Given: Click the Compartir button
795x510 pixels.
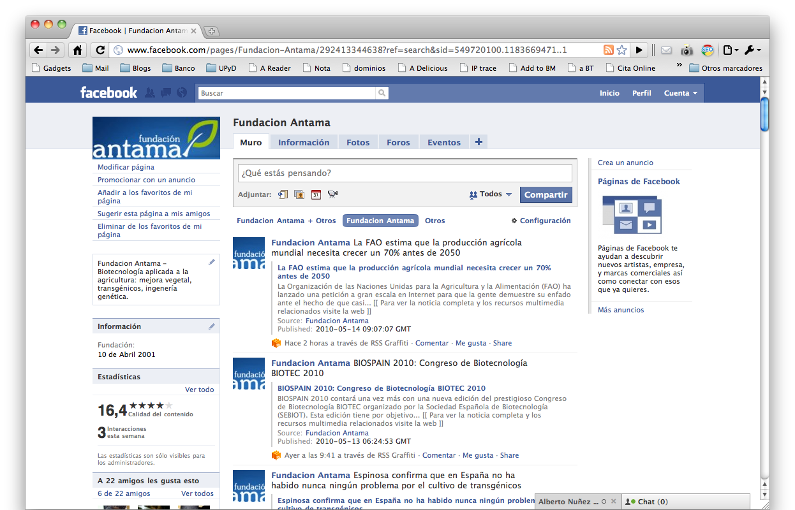Looking at the screenshot, I should 546,195.
